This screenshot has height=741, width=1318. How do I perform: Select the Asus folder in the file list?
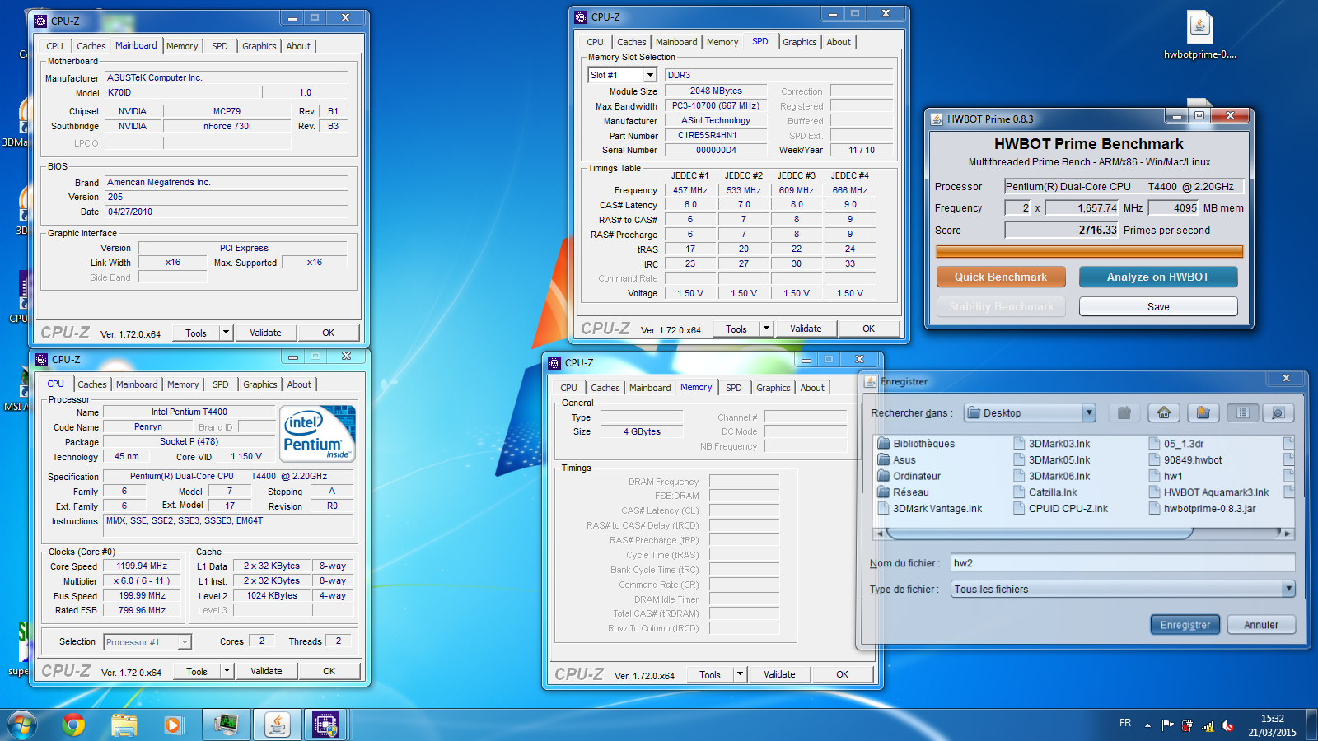(896, 460)
